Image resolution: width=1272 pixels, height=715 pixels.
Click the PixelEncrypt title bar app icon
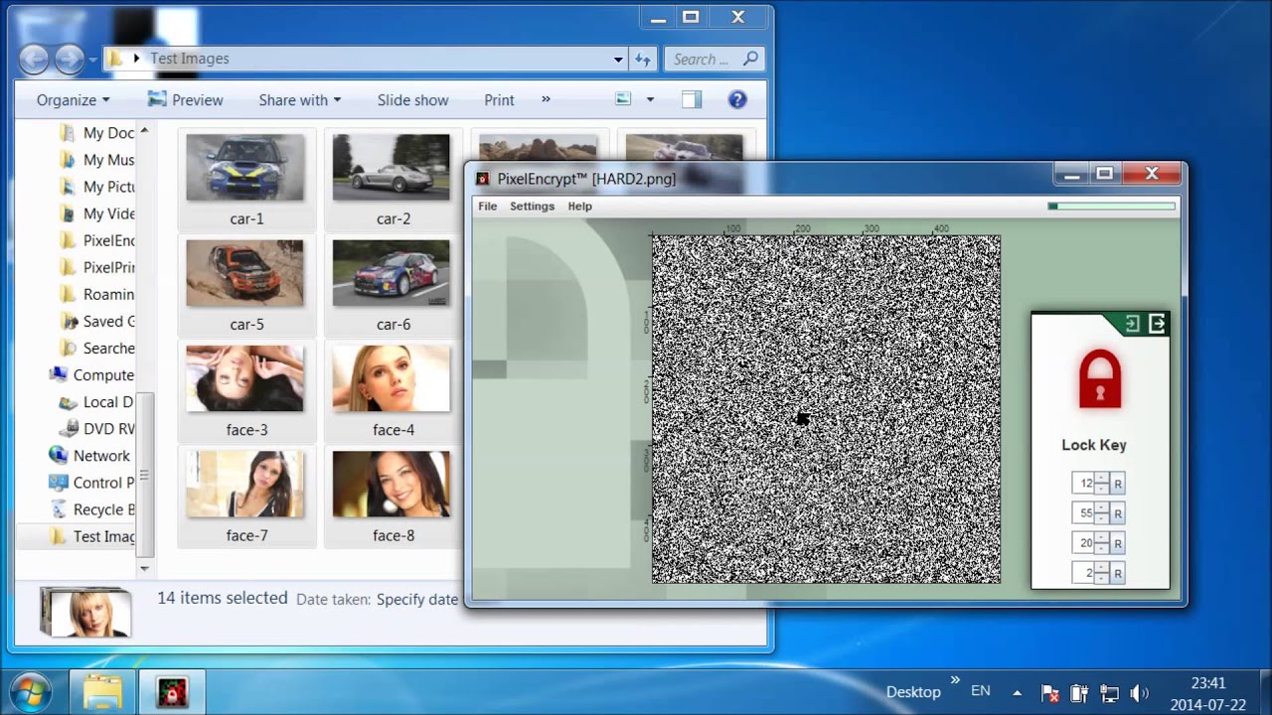(483, 179)
